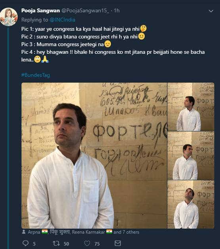The width and height of the screenshot is (220, 249).
Task: Click the retweet count 50
Action: pos(66,244)
